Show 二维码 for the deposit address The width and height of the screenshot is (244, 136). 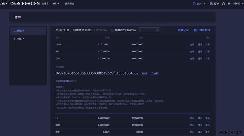pos(155,73)
